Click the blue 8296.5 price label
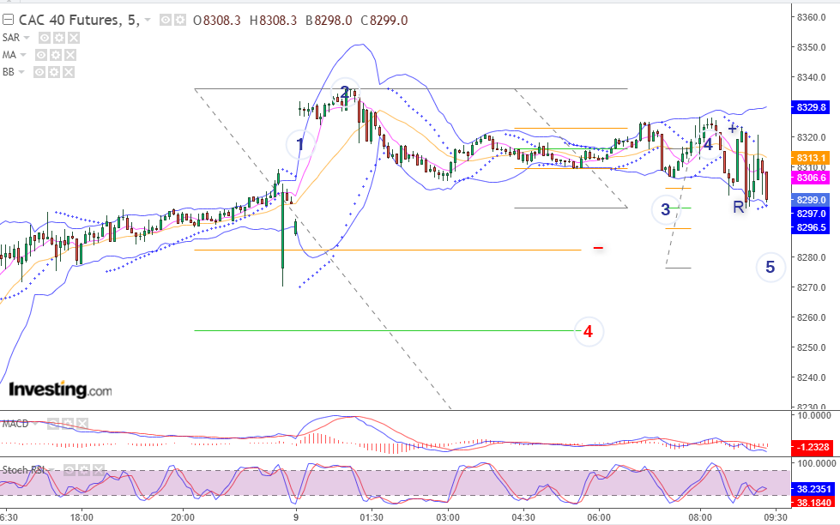This screenshot has height=525, width=840. pos(811,227)
